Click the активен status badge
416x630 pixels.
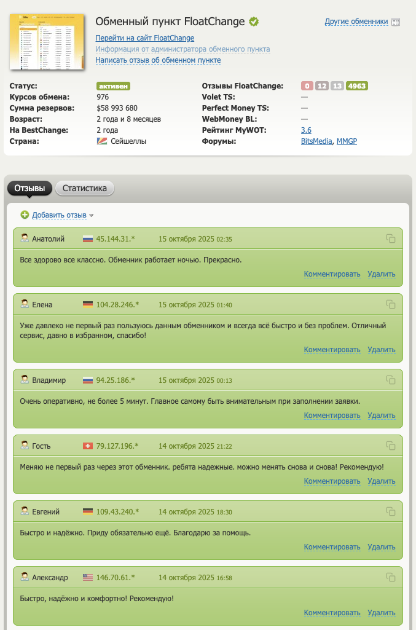pyautogui.click(x=113, y=86)
